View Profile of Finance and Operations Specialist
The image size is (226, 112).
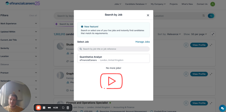(199, 103)
